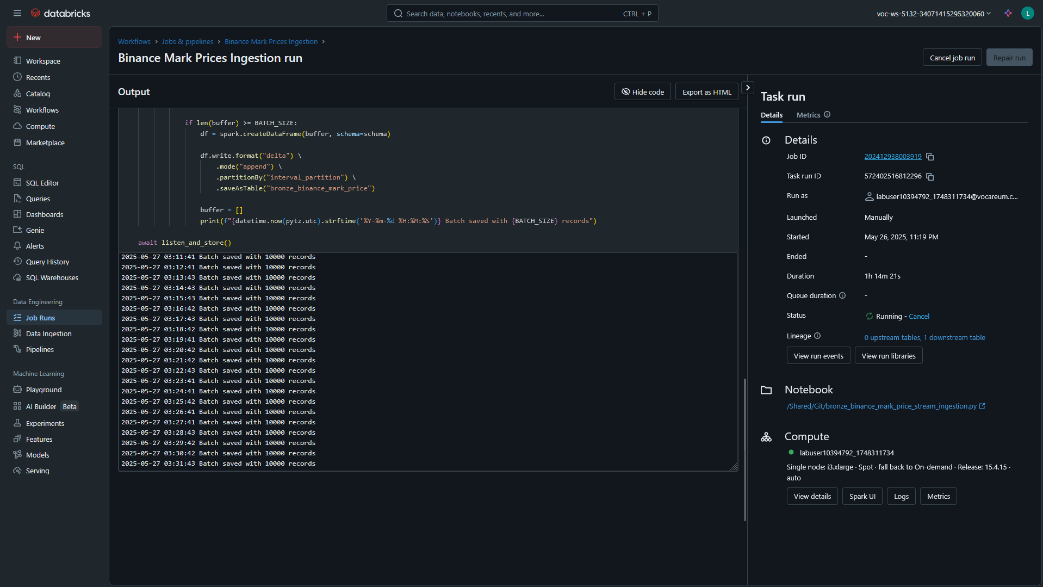Open Genie in the sidebar
This screenshot has height=587, width=1043.
click(x=54, y=230)
